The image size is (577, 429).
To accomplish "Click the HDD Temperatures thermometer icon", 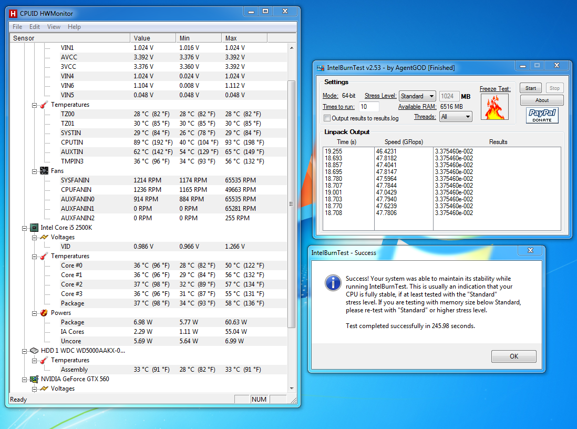I will point(44,360).
